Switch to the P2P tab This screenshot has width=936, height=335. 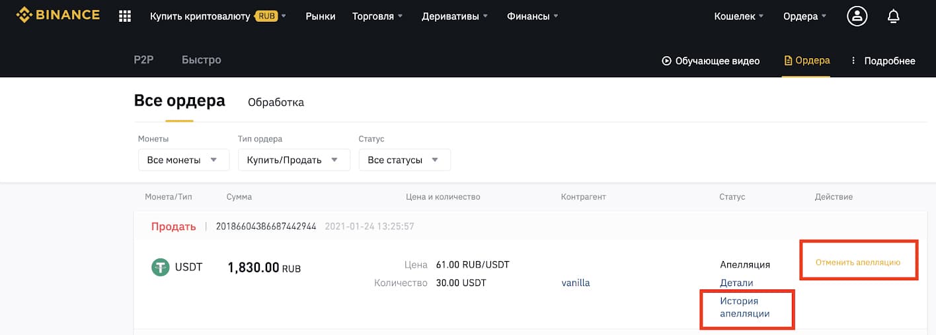click(x=143, y=59)
